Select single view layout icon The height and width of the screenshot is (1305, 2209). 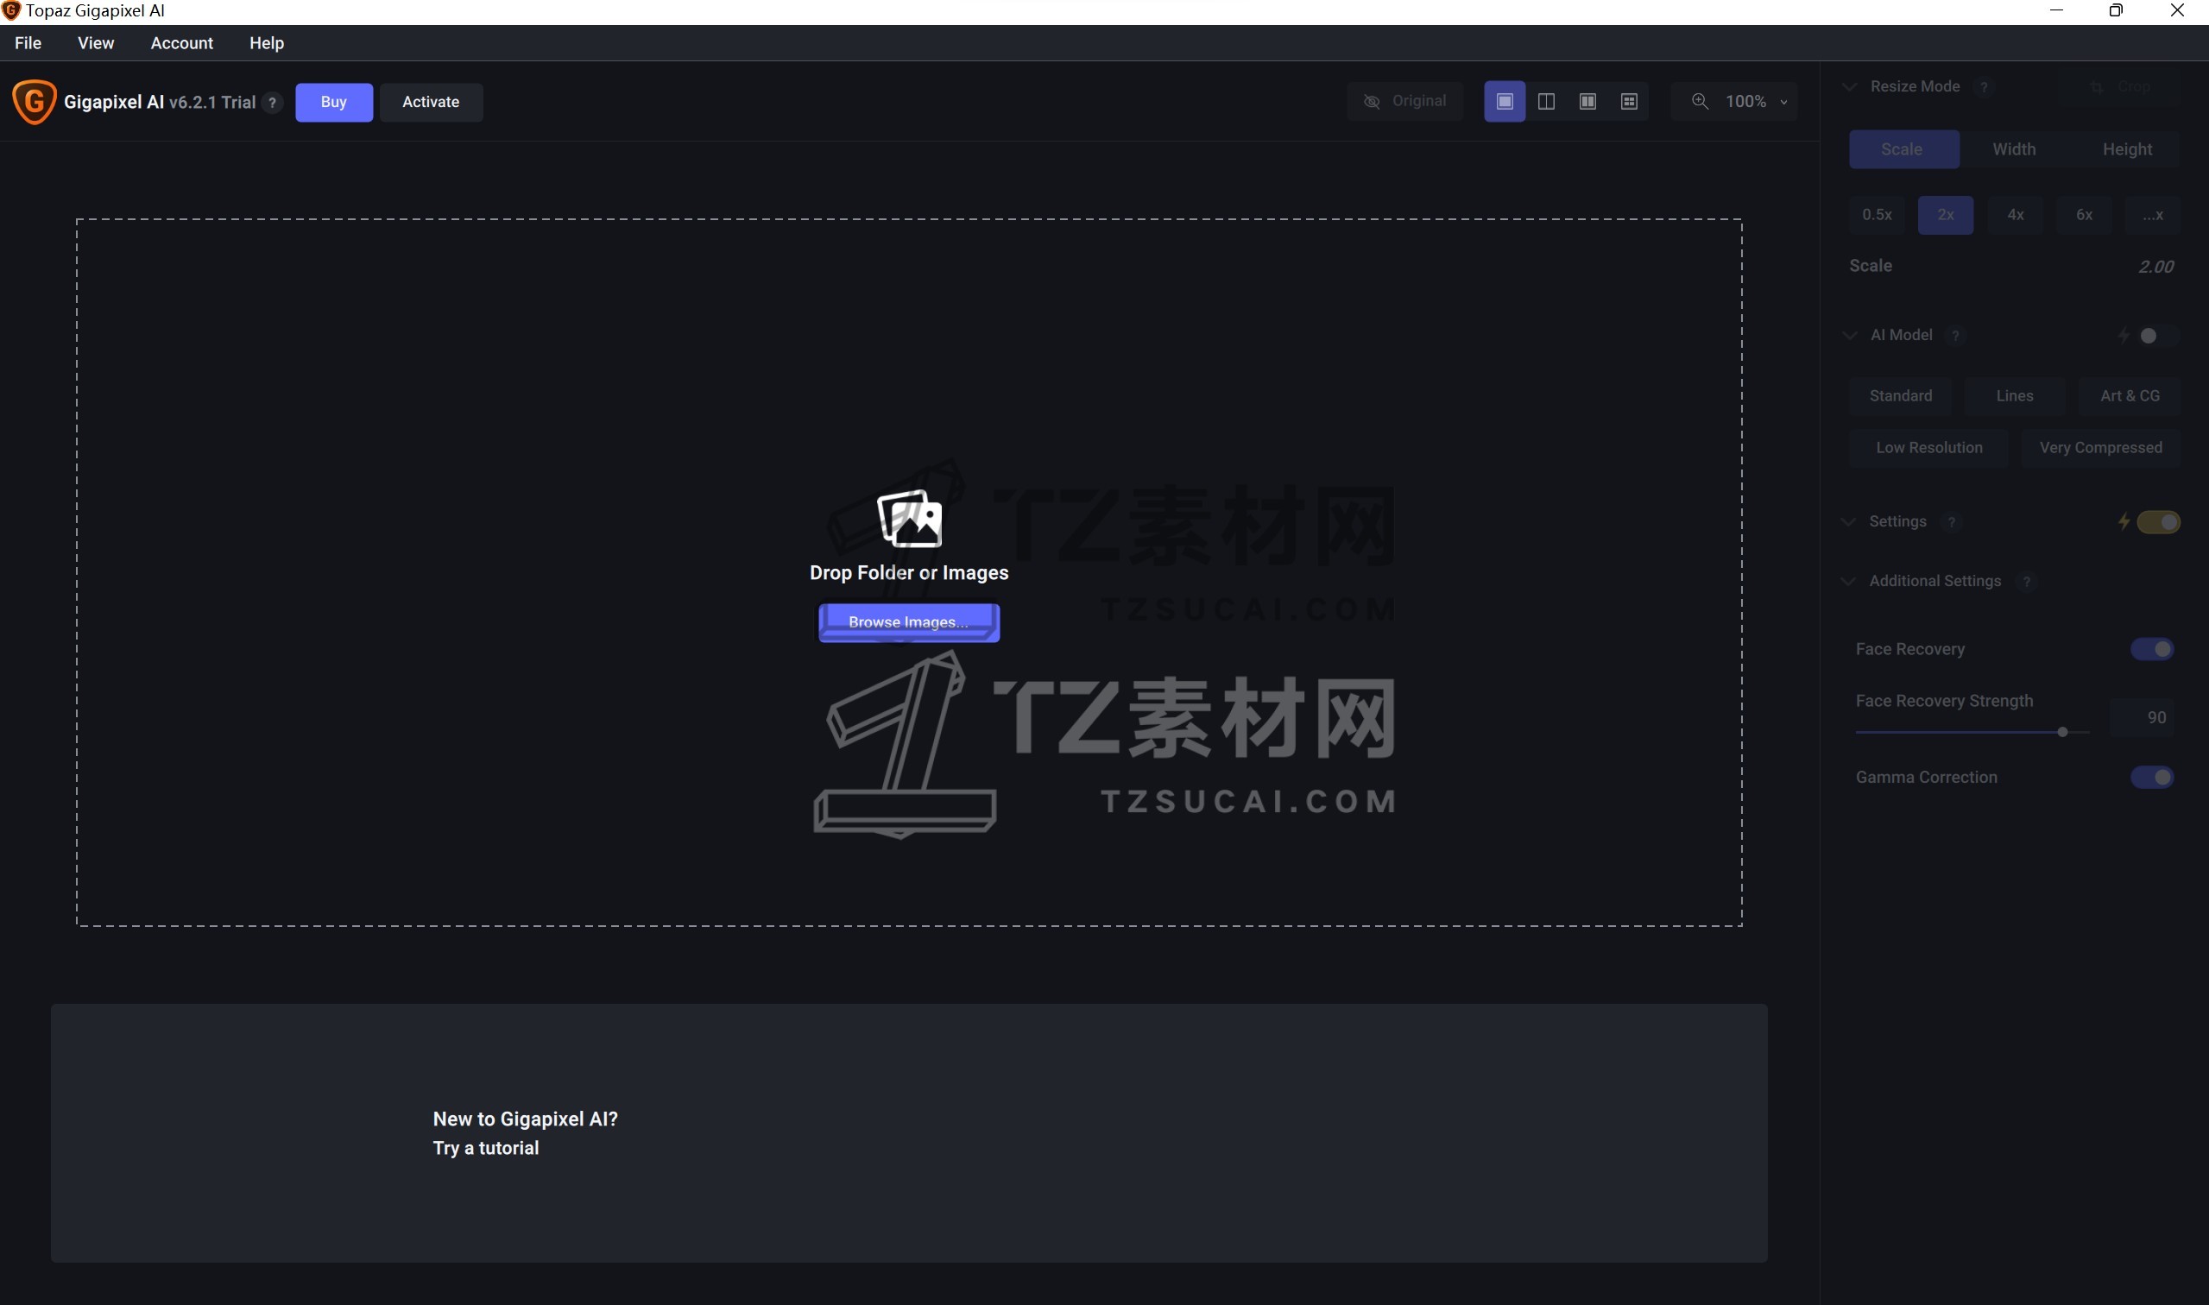(1505, 102)
